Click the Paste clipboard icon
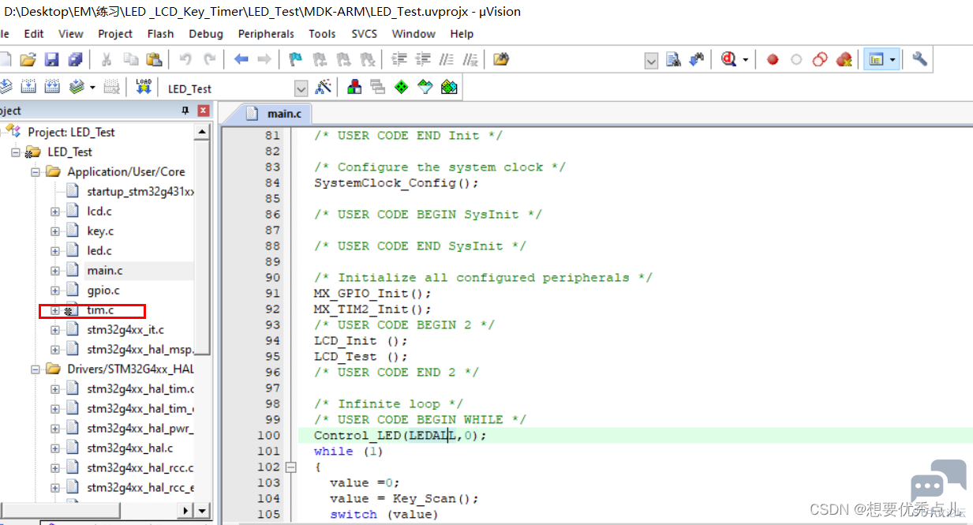This screenshot has height=525, width=973. click(154, 59)
